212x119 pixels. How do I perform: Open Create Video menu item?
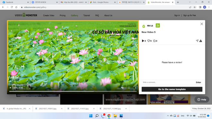[49, 15]
